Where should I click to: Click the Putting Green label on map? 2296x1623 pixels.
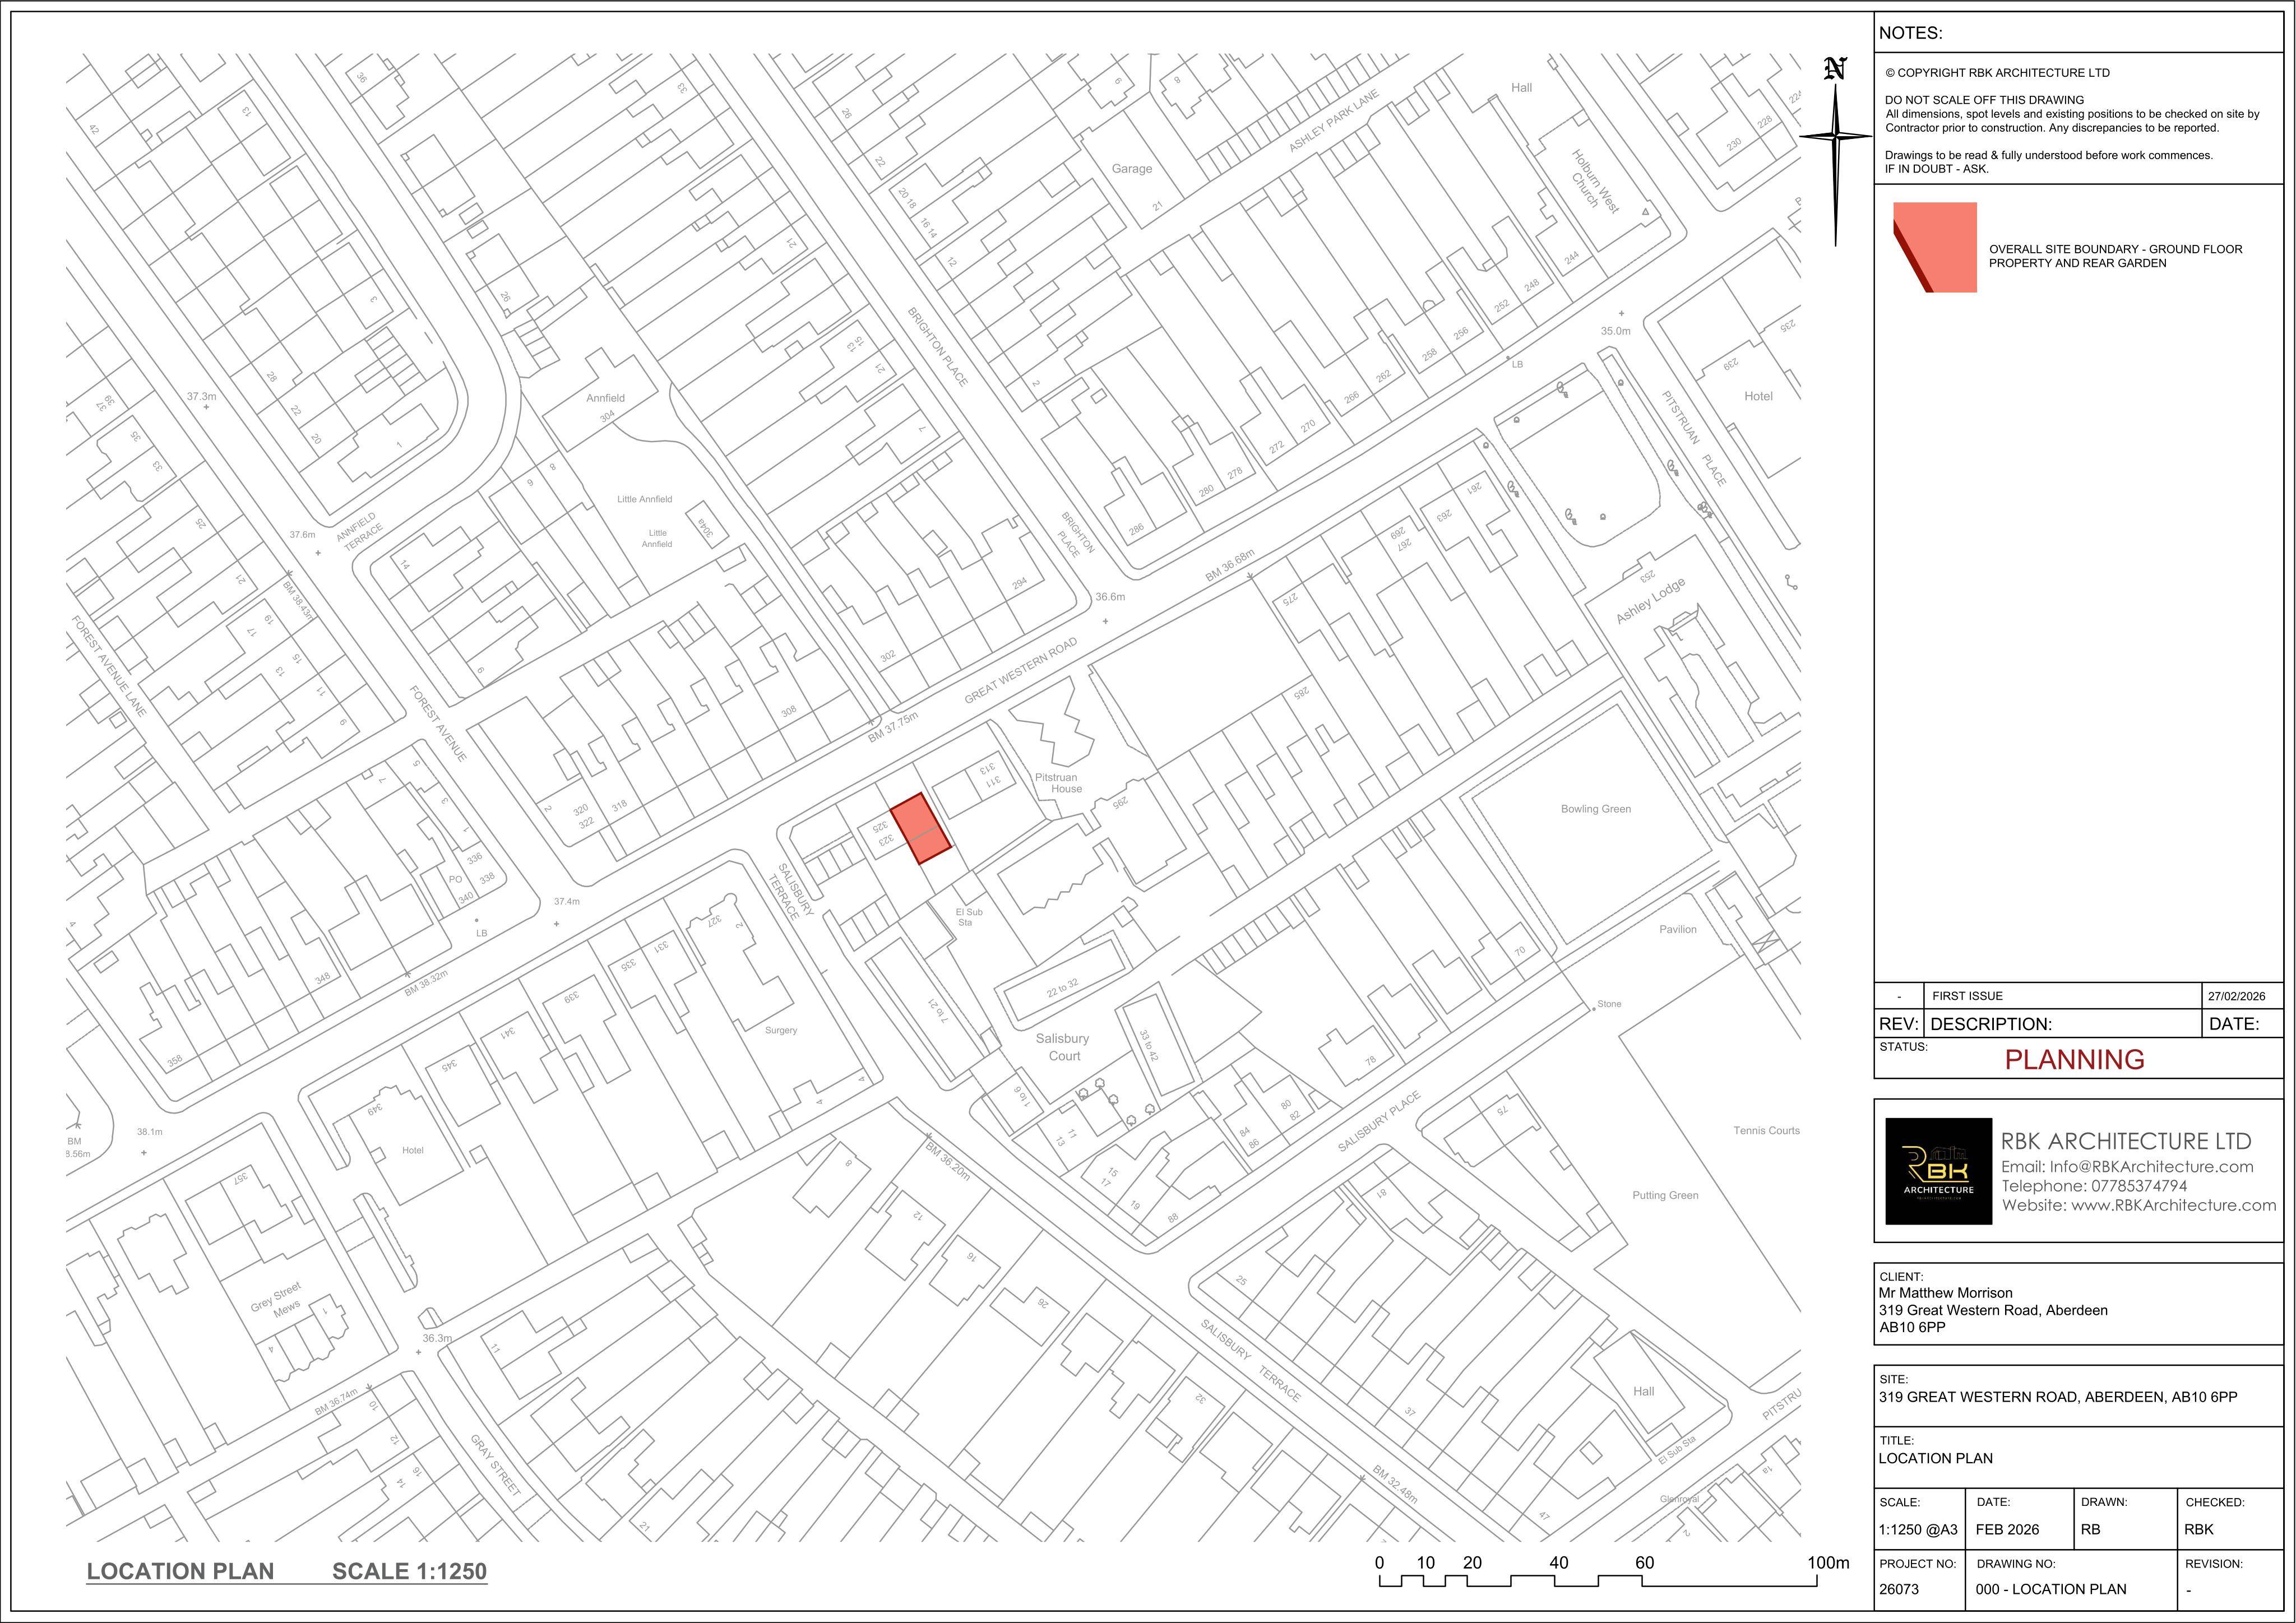1665,1195
